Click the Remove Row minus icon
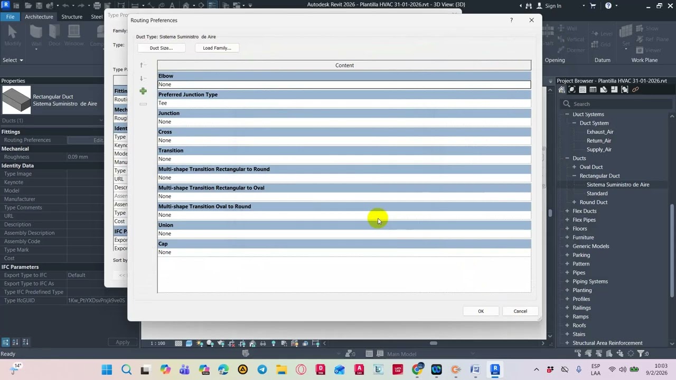This screenshot has height=380, width=676. (143, 104)
